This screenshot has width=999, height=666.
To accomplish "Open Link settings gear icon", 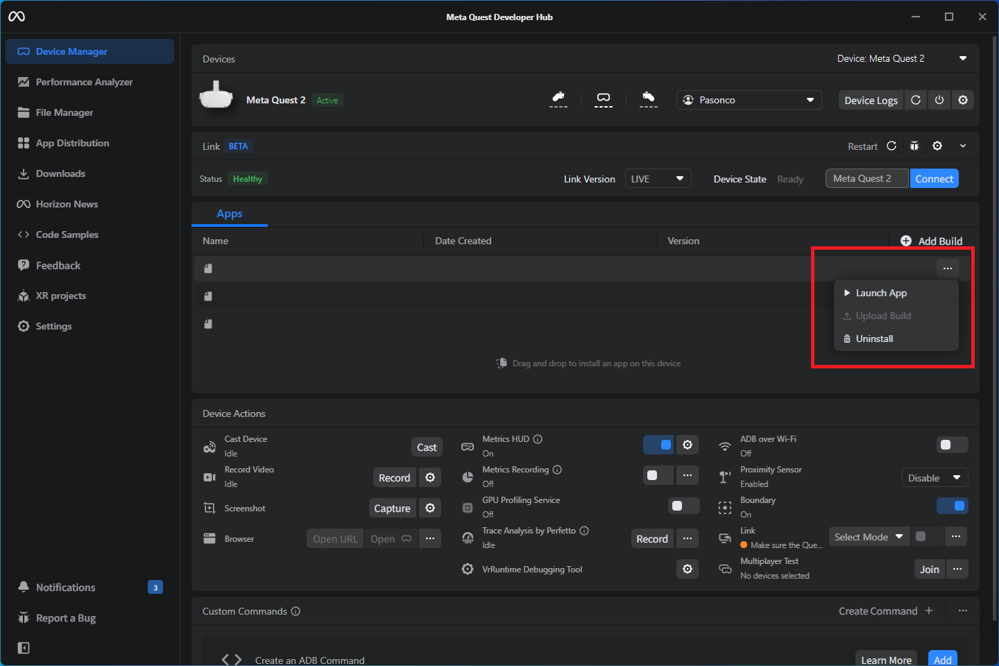I will pyautogui.click(x=937, y=146).
